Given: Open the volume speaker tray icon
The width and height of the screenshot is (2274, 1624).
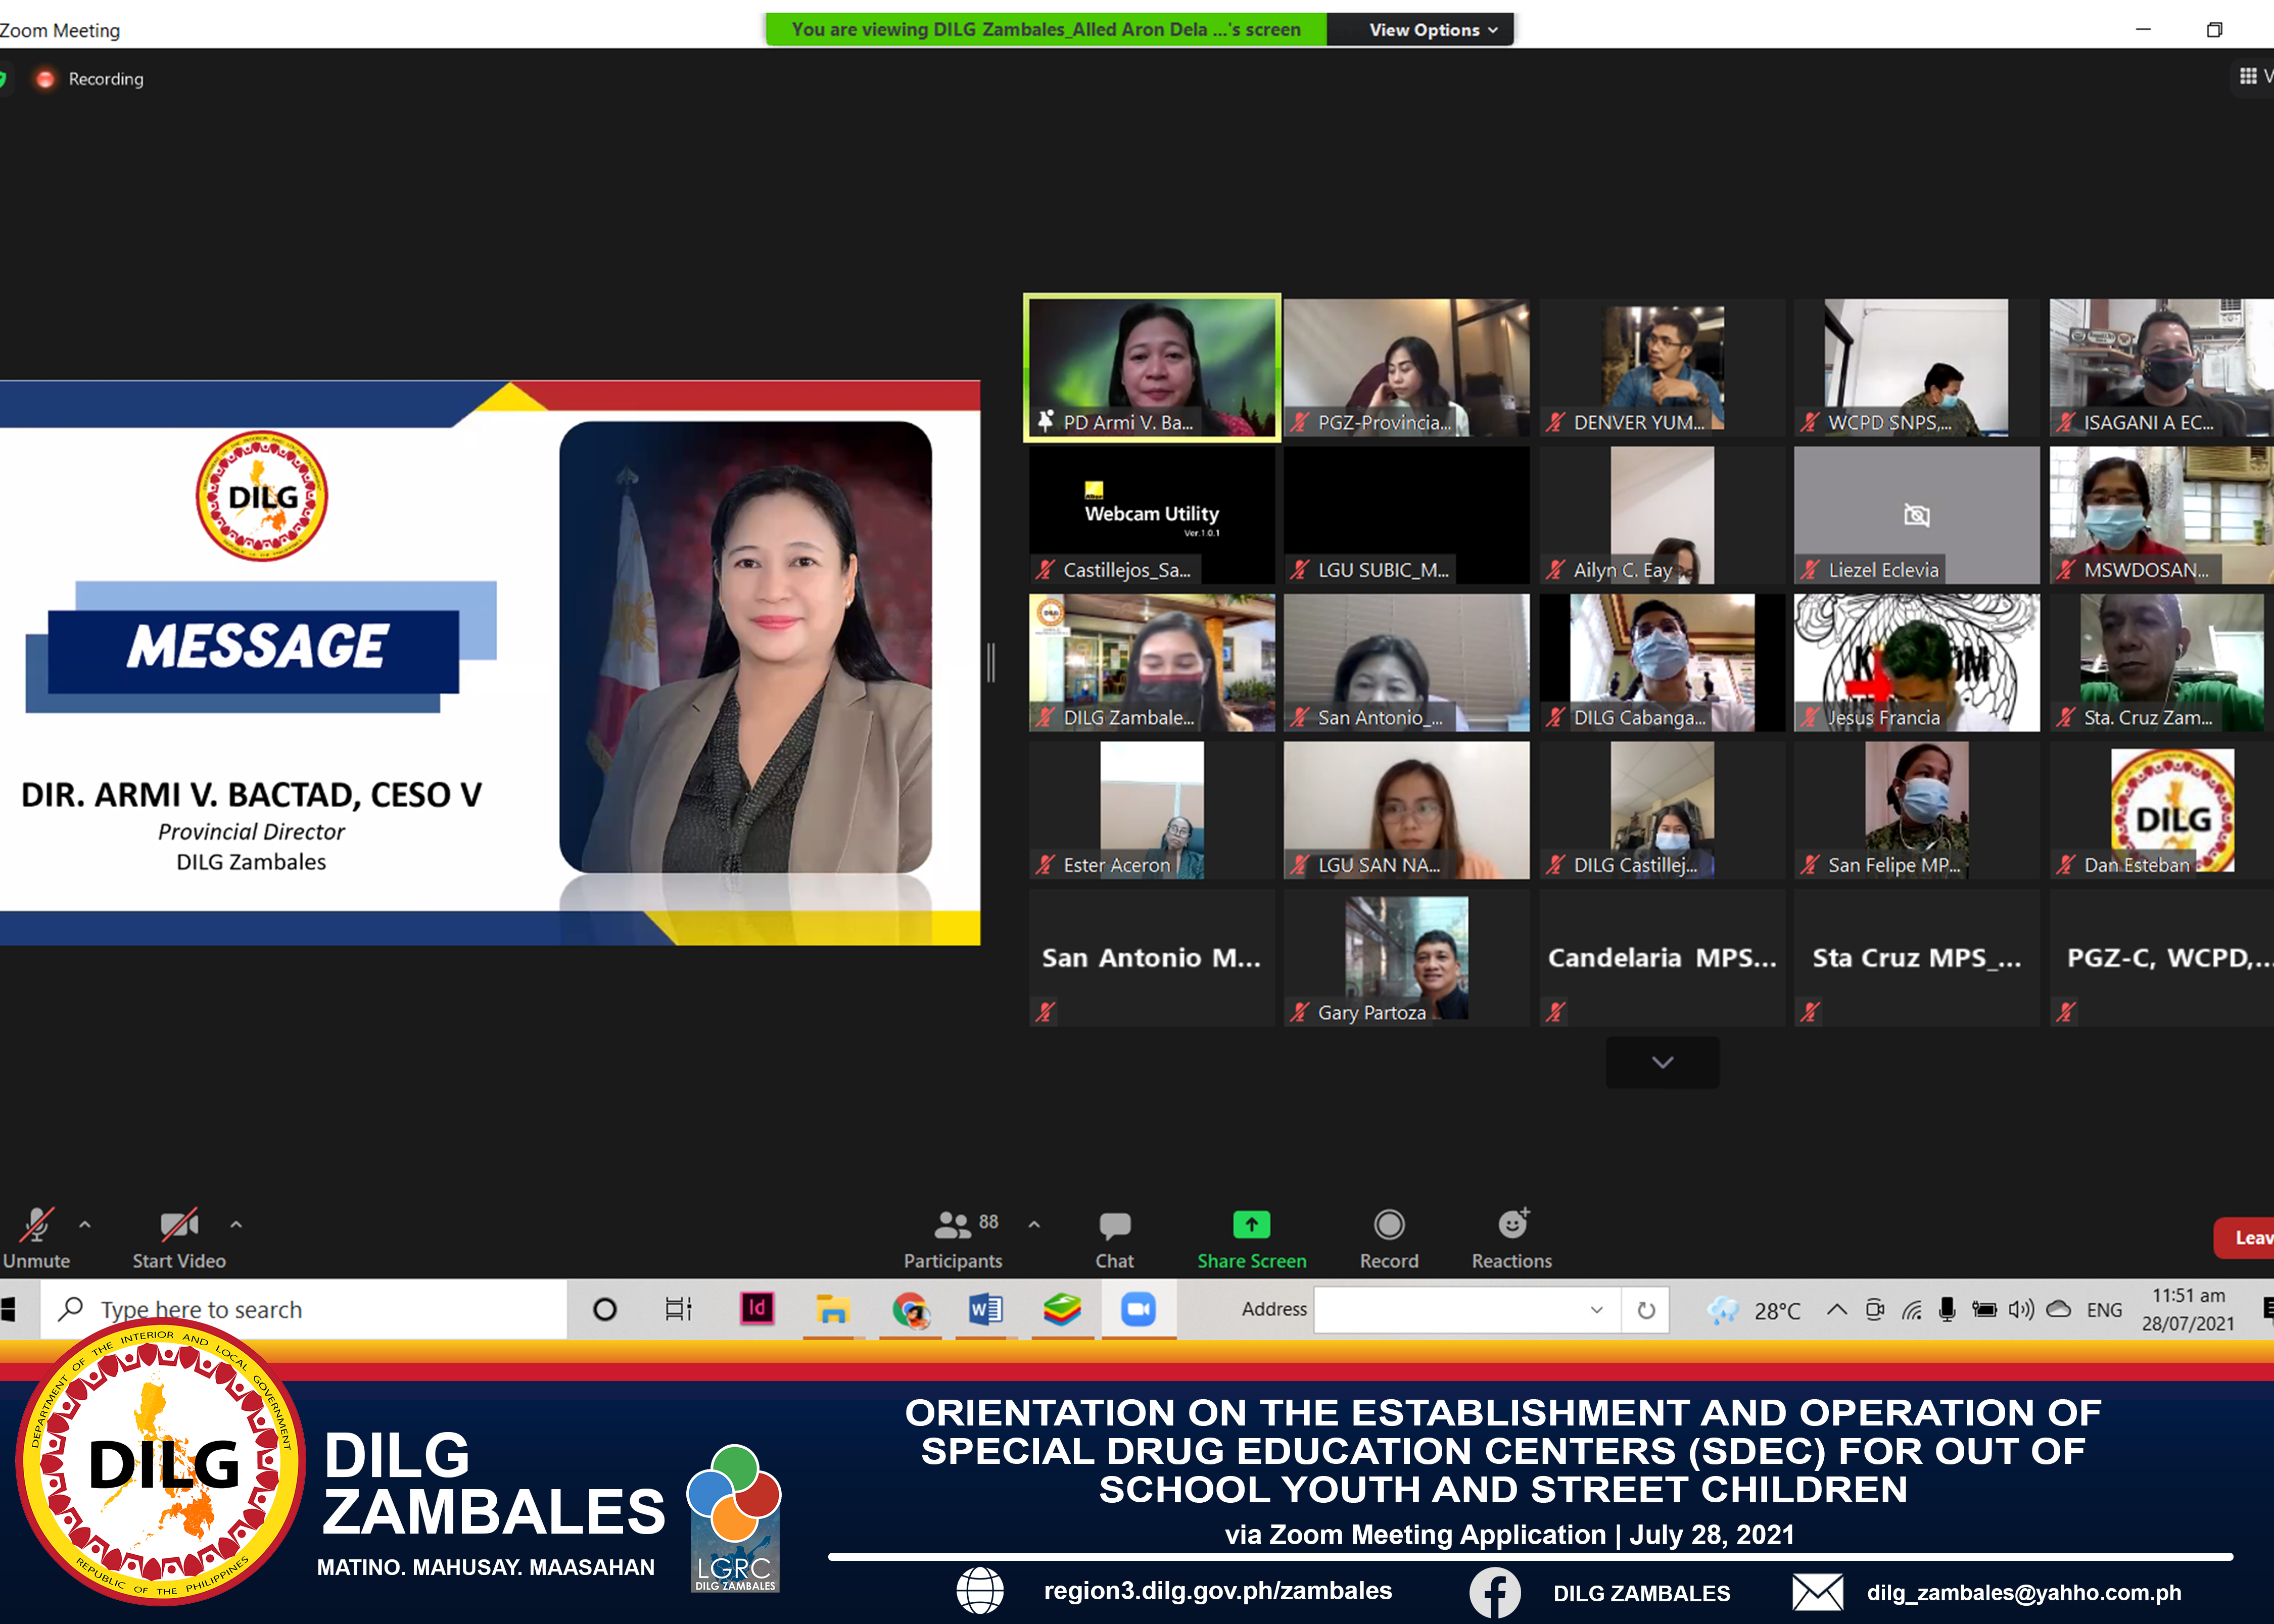Looking at the screenshot, I should [2021, 1310].
